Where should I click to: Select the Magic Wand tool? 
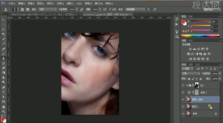coord(4,34)
